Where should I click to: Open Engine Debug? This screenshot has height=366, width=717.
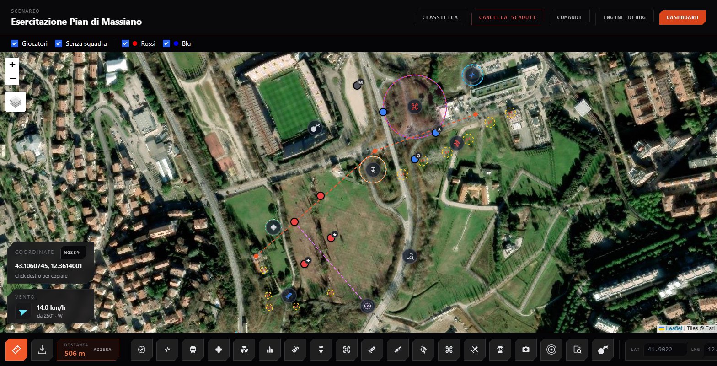click(x=624, y=17)
